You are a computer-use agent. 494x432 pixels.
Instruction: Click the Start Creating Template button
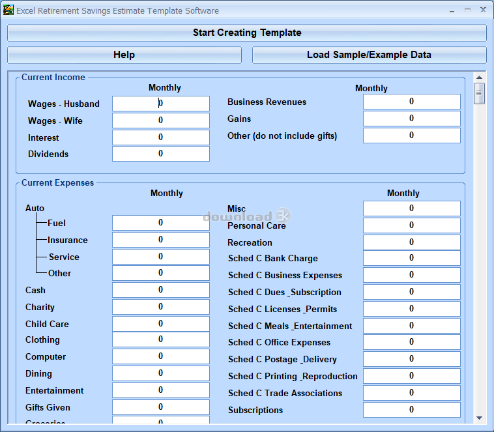click(247, 33)
